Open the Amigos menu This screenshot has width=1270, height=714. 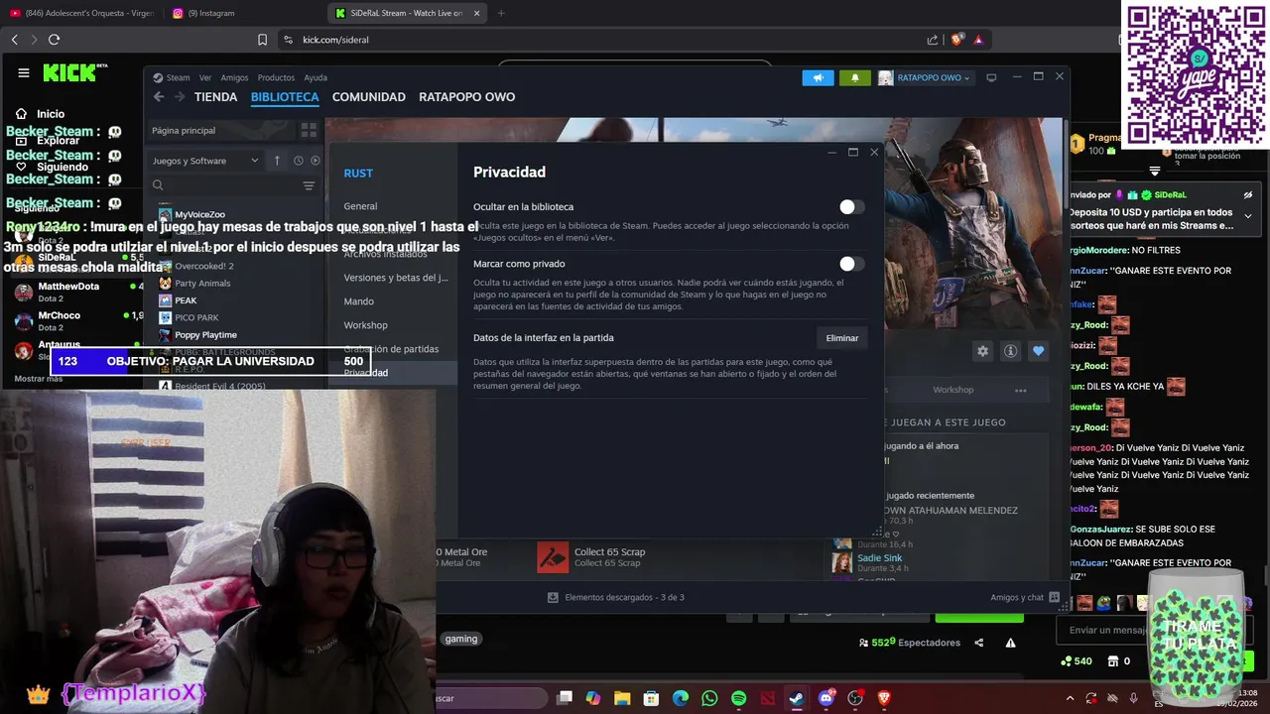click(234, 77)
